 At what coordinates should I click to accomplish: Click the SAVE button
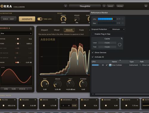click(110, 6)
